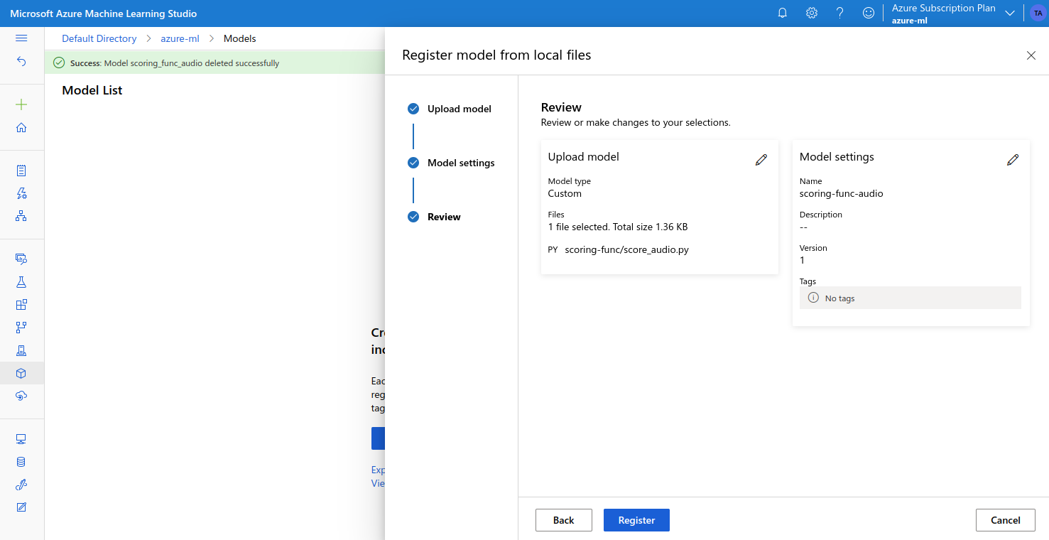
Task: Open Experiments flask icon in sidebar
Action: [21, 282]
